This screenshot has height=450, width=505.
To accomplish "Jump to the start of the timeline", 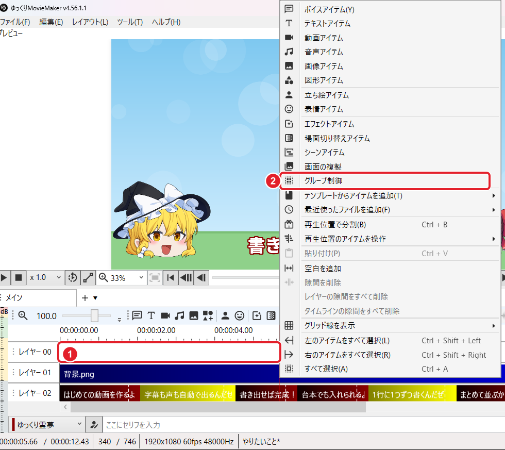I will [x=171, y=278].
